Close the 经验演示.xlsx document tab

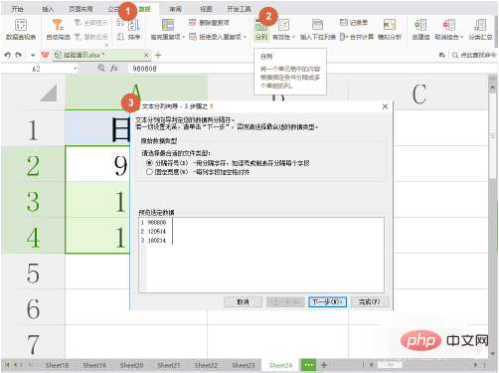(x=146, y=55)
